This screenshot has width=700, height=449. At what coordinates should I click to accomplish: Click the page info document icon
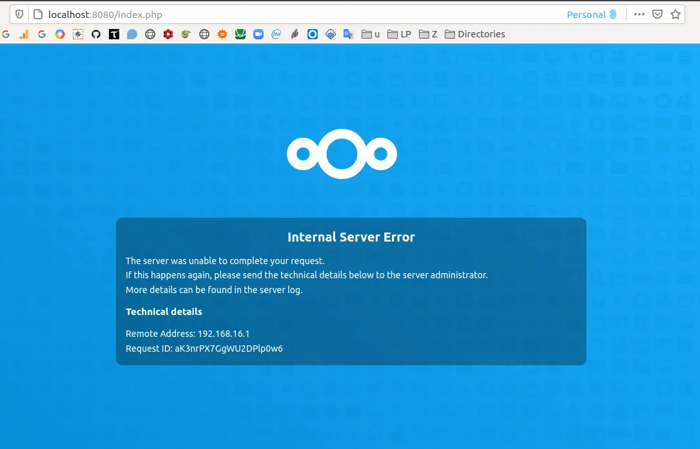(x=39, y=14)
